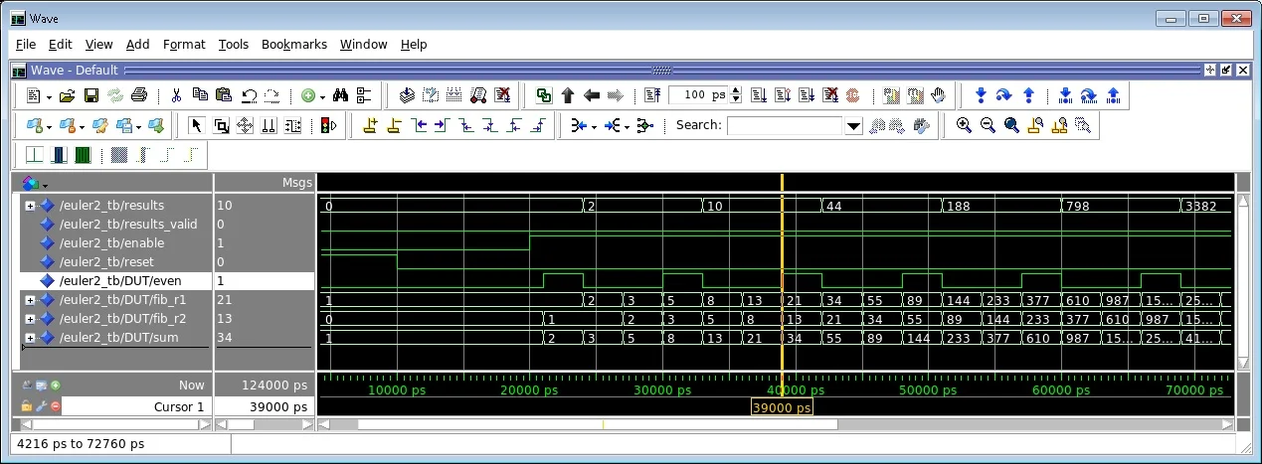
Task: Click the 100 ps run length field
Action: tap(699, 95)
